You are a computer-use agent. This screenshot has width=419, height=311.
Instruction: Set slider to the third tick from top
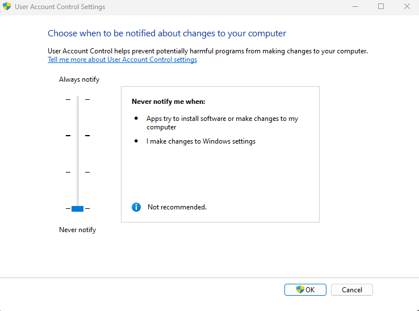click(x=78, y=172)
